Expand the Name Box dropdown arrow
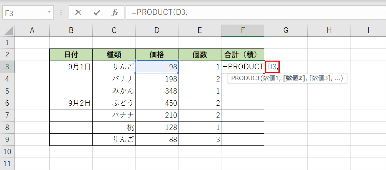The width and height of the screenshot is (386, 170). pyautogui.click(x=49, y=12)
